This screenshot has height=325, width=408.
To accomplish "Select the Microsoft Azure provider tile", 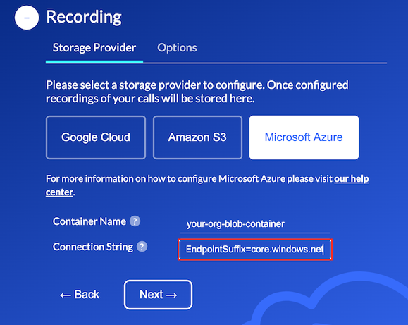I will (304, 137).
